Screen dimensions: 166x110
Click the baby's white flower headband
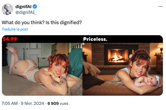(x=157, y=79)
